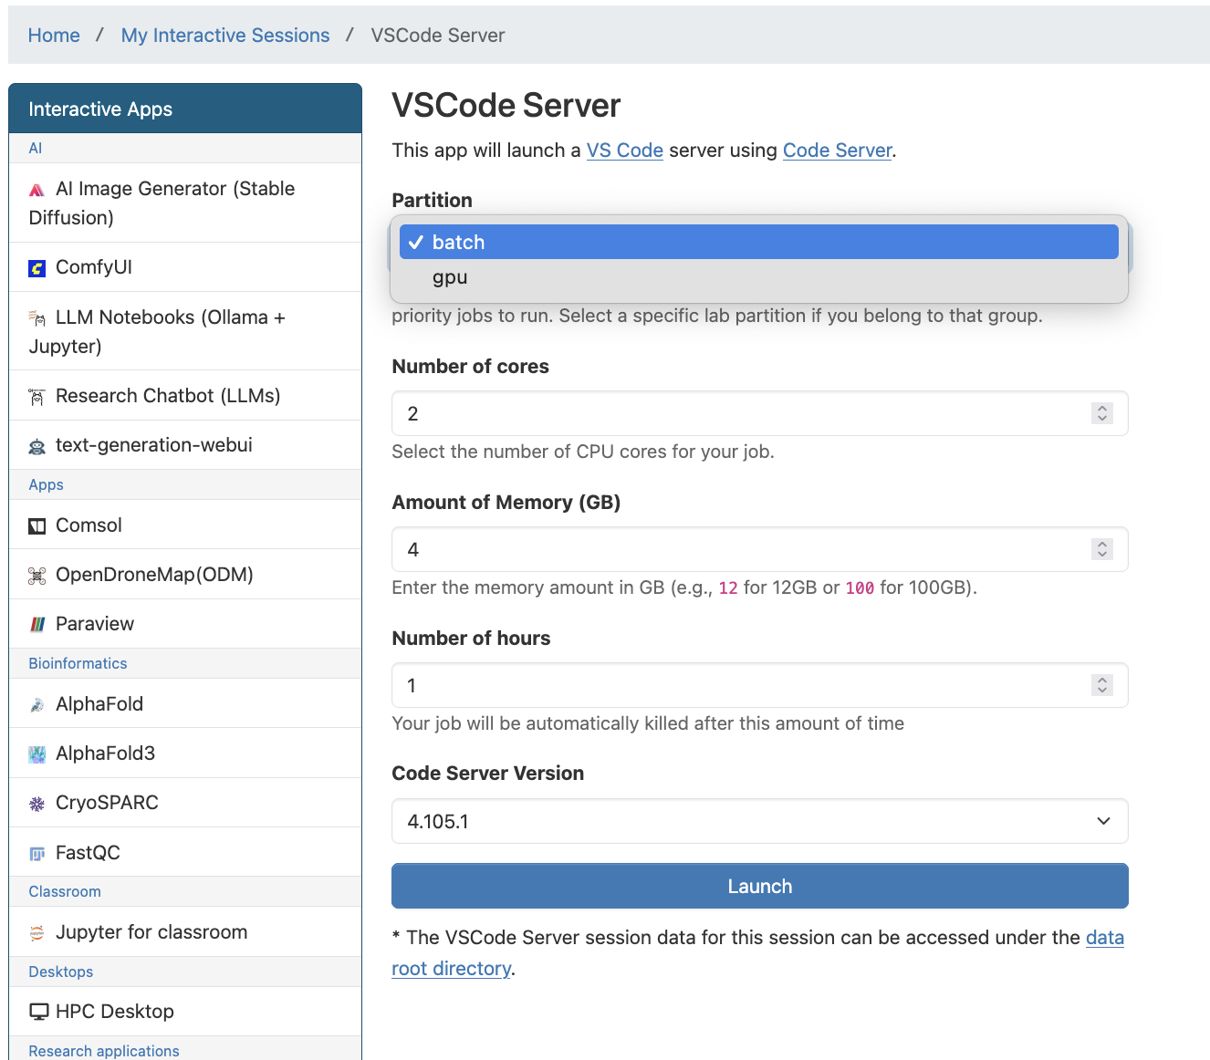Go to Home via the breadcrumb
1210x1060 pixels.
[54, 35]
